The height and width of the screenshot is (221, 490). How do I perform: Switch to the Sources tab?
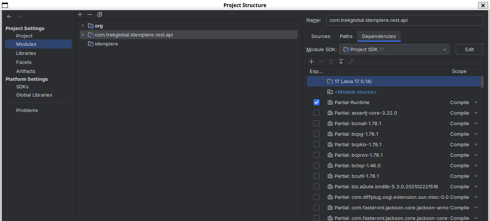click(x=321, y=36)
